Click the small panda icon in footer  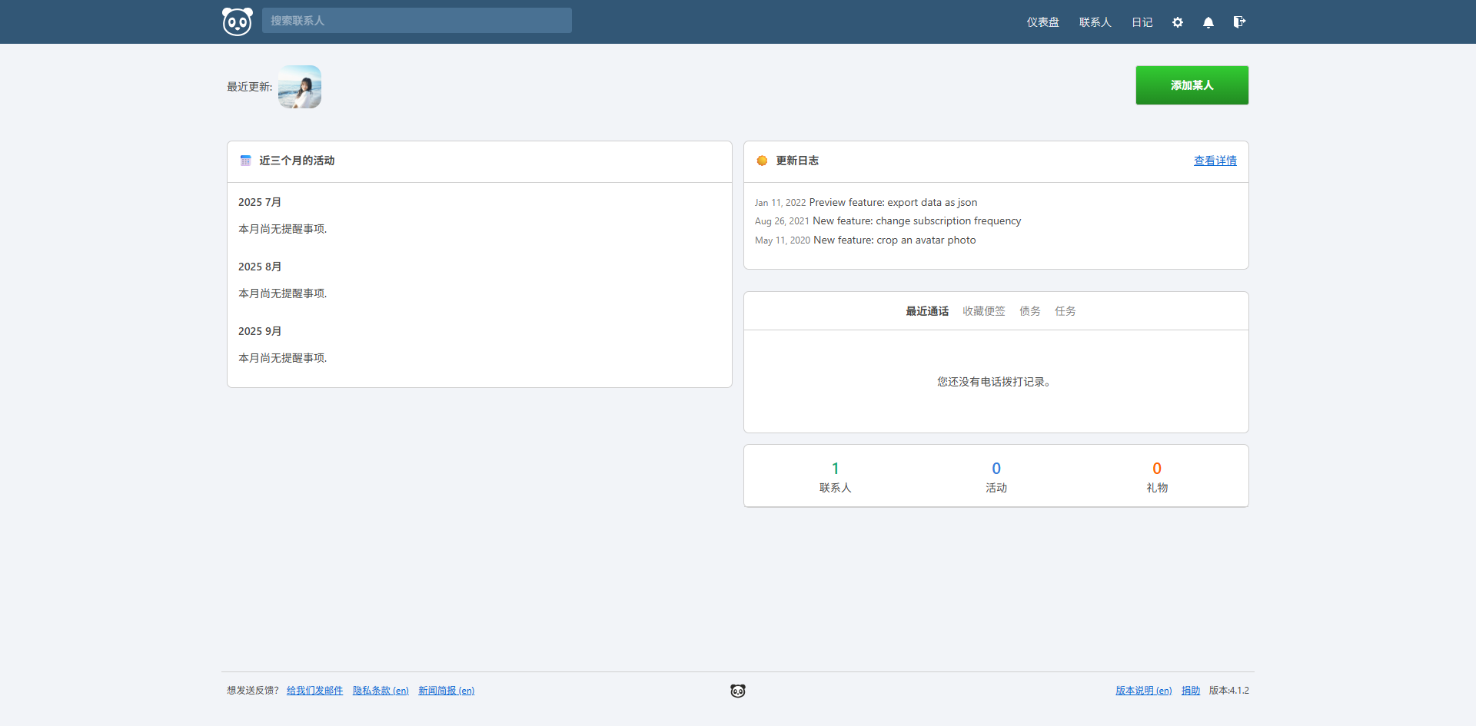738,691
